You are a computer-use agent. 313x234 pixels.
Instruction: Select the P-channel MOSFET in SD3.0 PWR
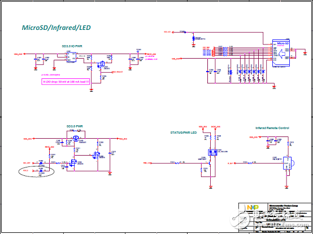pos(76,138)
